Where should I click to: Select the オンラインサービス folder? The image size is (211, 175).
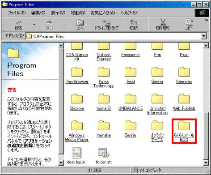point(157,131)
